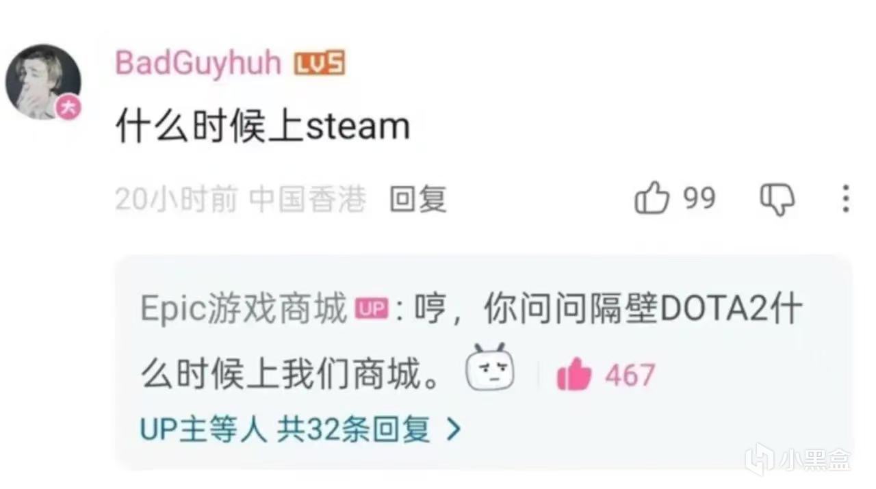Image resolution: width=876 pixels, height=489 pixels.
Task: Open the three-dot more options menu
Action: 846,199
